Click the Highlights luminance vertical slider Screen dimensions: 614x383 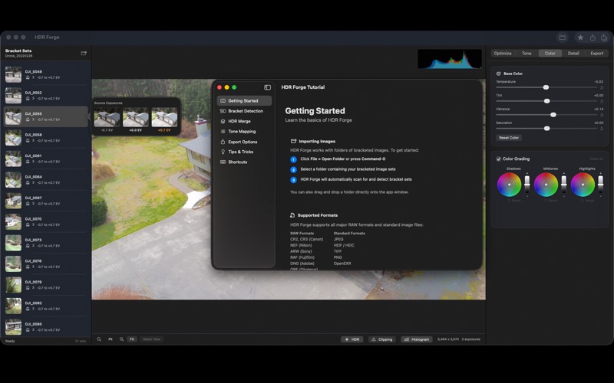[x=601, y=184]
